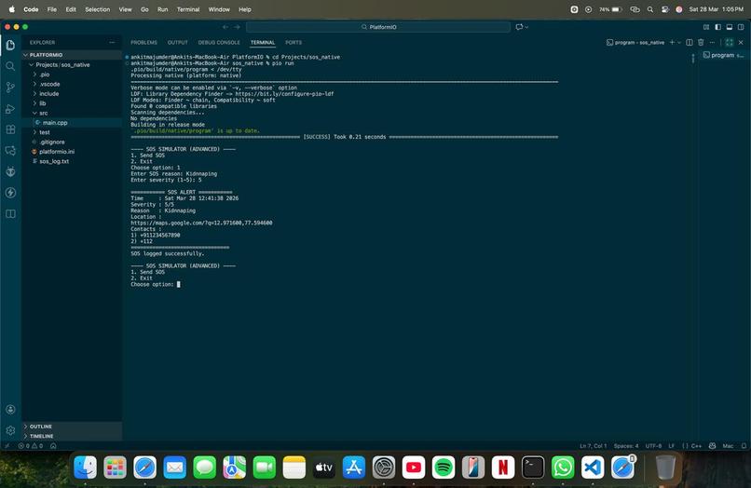This screenshot has width=751, height=488.
Task: Toggle the bottom panel visibility
Action: (x=730, y=27)
